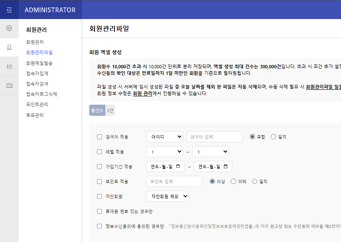Image resolution: width=341 pixels, height=242 pixels.
Task: Open the calendar picker for the end join date
Action: pyautogui.click(x=225, y=167)
